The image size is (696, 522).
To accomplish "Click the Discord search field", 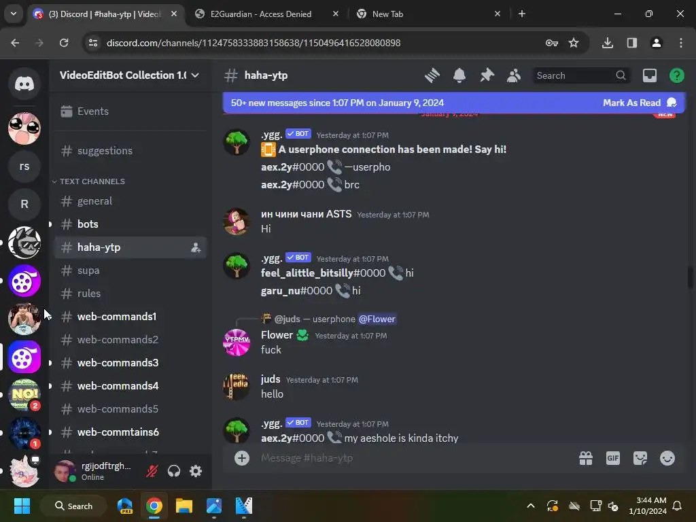I will [x=582, y=75].
